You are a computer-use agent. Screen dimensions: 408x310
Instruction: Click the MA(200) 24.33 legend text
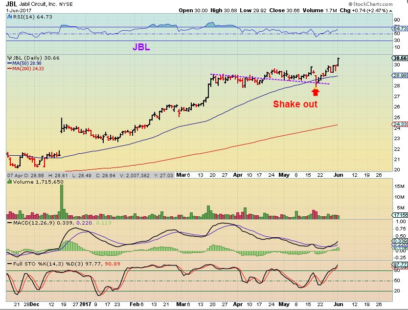[x=28, y=69]
